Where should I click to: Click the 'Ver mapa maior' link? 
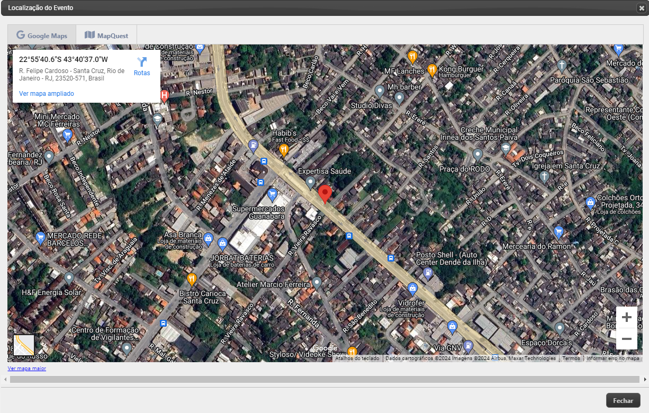27,369
